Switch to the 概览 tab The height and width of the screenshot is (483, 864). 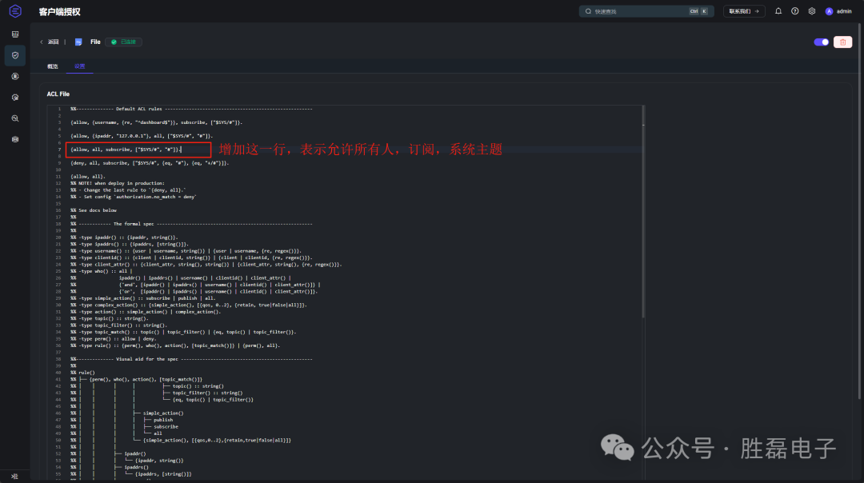point(52,66)
